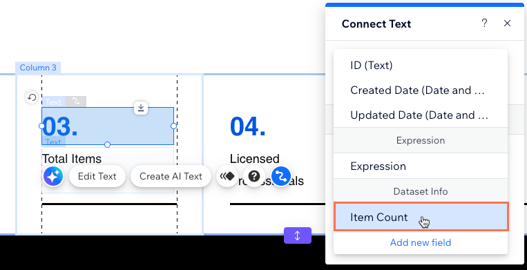Click the help question mark in toolbar
Screen dimensions: 527x270
coord(254,176)
